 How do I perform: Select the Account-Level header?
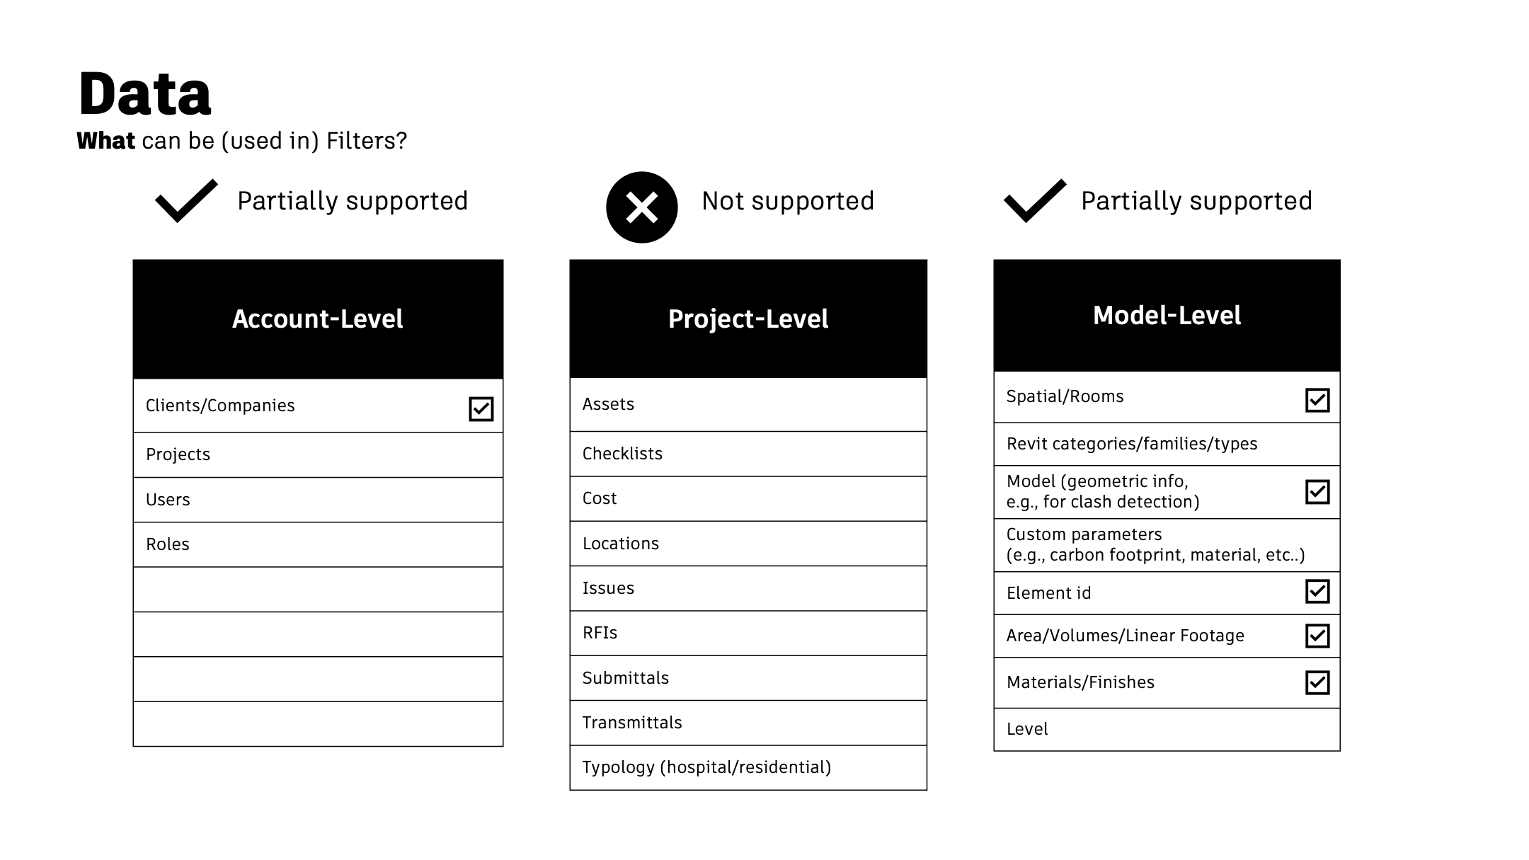[x=318, y=319]
